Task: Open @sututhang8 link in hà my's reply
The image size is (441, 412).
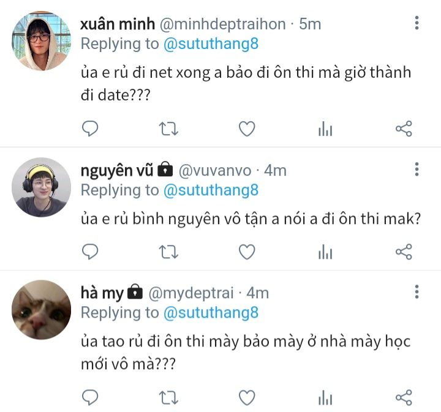Action: coord(211,313)
